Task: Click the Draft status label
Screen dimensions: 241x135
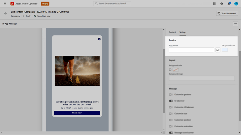Action: [x=28, y=16]
